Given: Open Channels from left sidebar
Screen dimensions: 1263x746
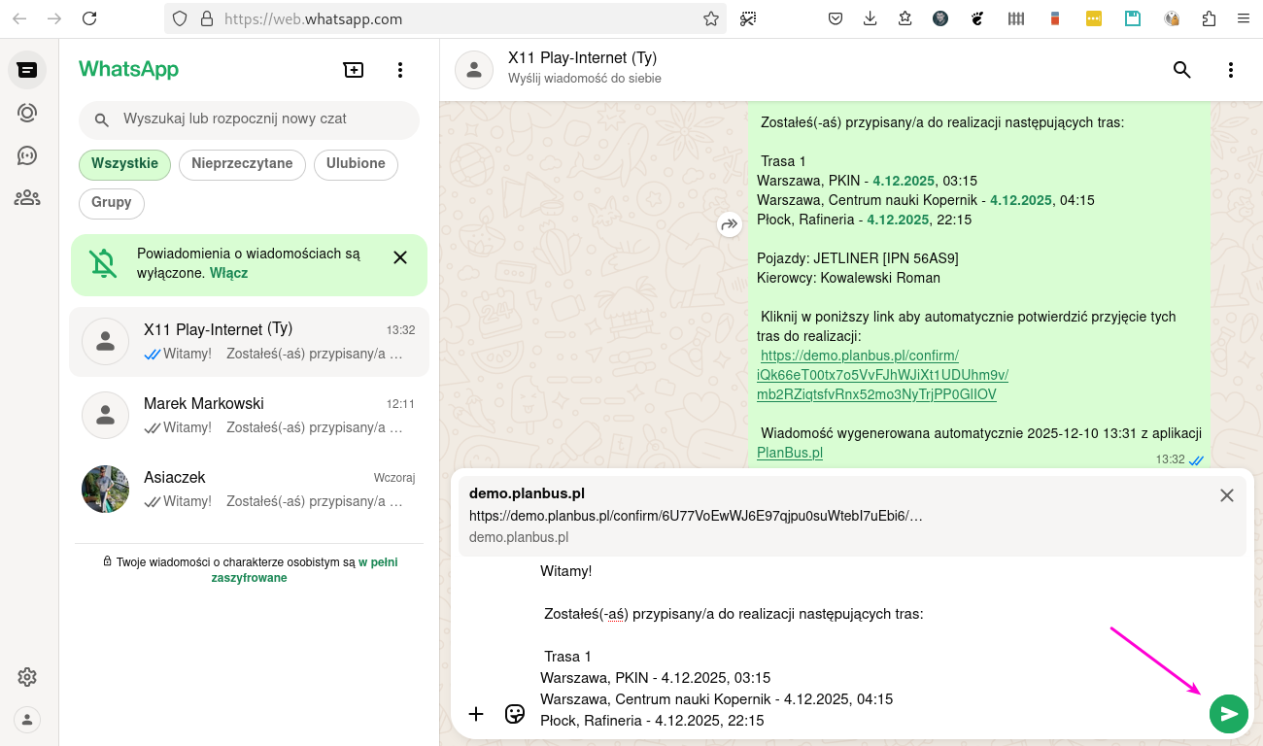Looking at the screenshot, I should pos(27,155).
